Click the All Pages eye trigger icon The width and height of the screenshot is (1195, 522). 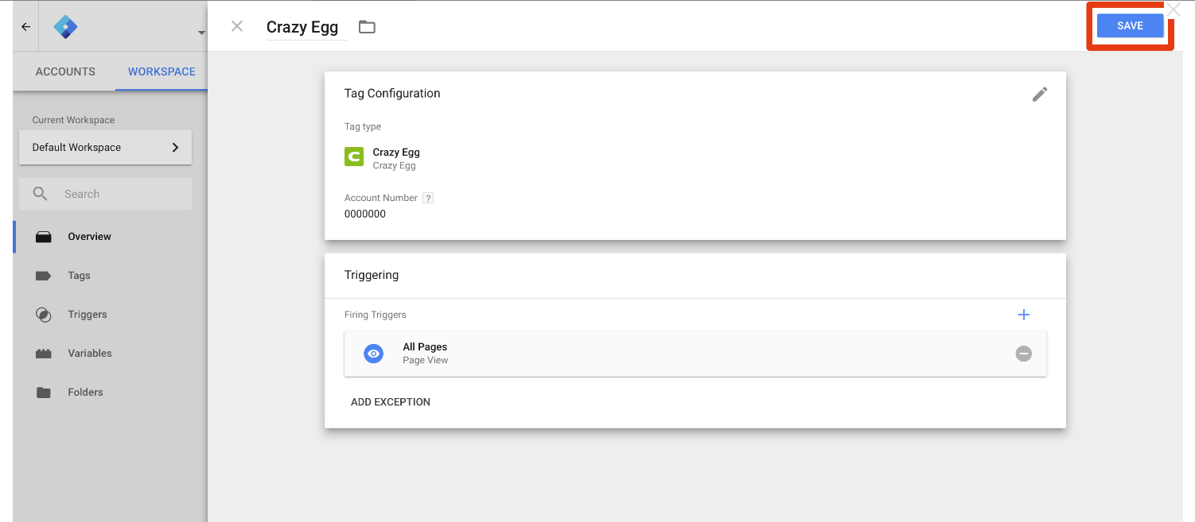tap(374, 354)
